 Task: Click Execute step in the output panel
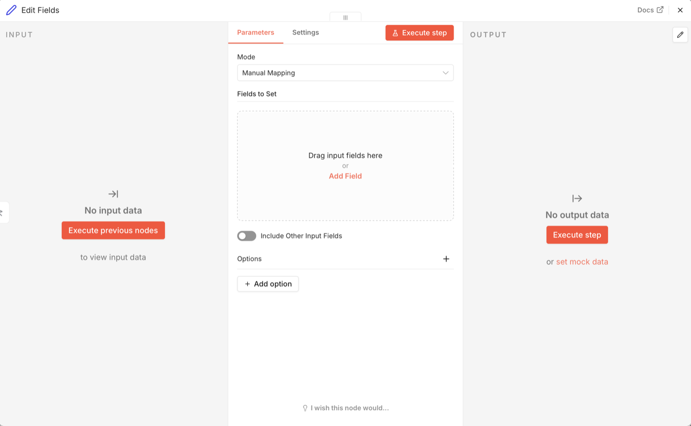click(x=577, y=235)
